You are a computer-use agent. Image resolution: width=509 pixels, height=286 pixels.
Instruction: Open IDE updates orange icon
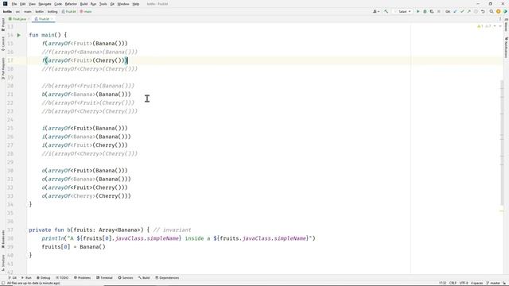click(499, 12)
